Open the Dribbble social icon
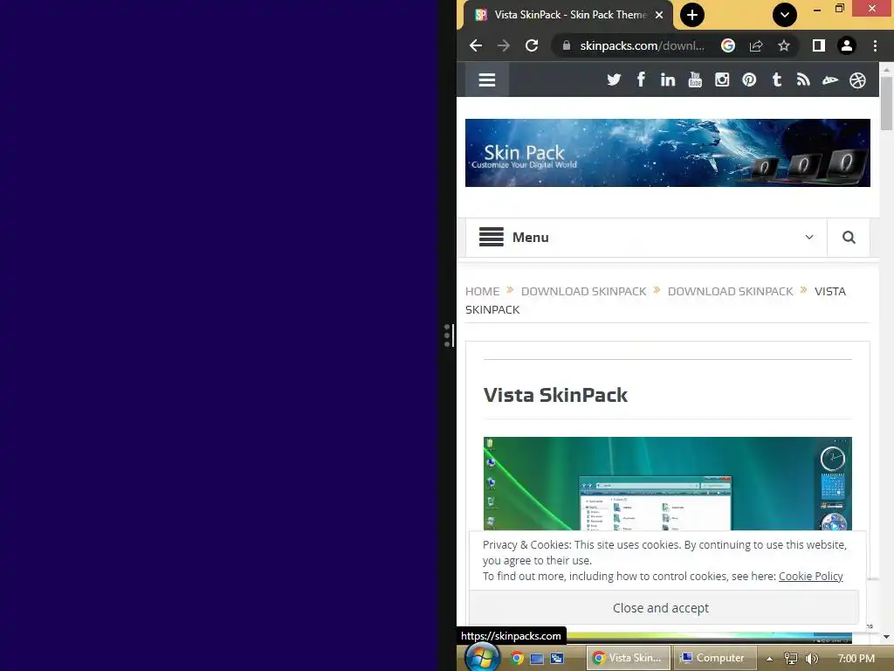Image resolution: width=894 pixels, height=671 pixels. point(857,80)
